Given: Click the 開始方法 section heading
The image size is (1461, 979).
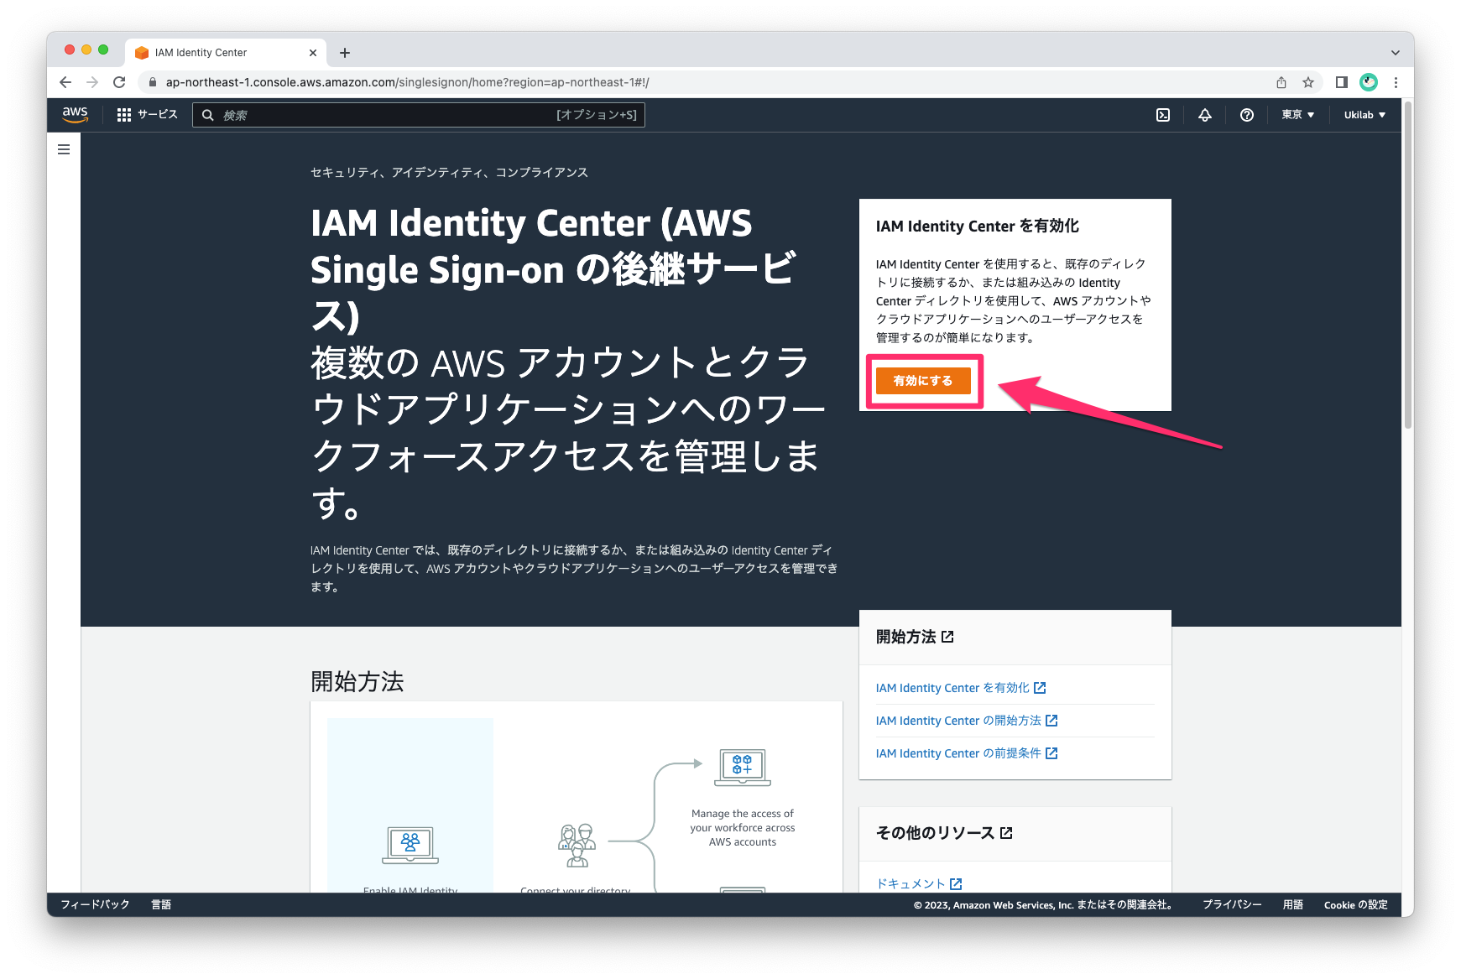Looking at the screenshot, I should (x=357, y=682).
